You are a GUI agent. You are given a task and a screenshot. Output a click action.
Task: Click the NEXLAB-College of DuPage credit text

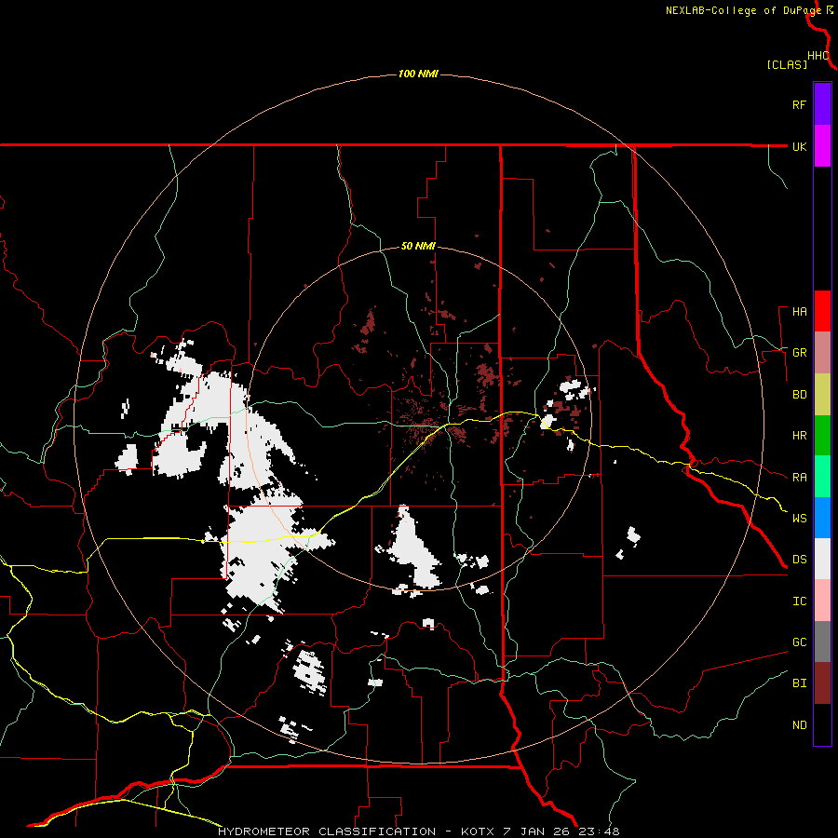743,10
